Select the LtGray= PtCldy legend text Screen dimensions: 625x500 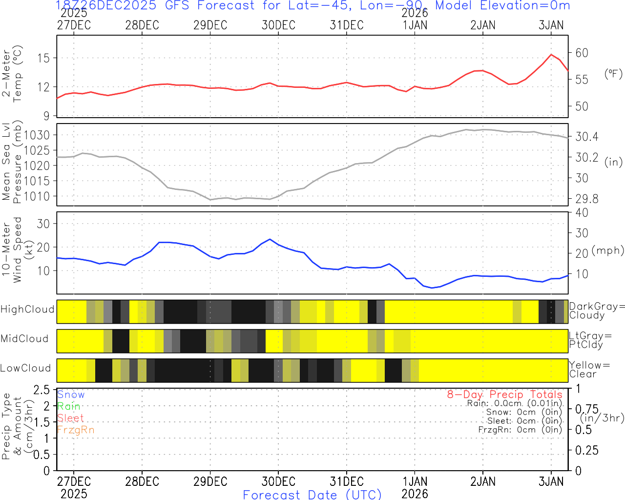click(x=590, y=340)
